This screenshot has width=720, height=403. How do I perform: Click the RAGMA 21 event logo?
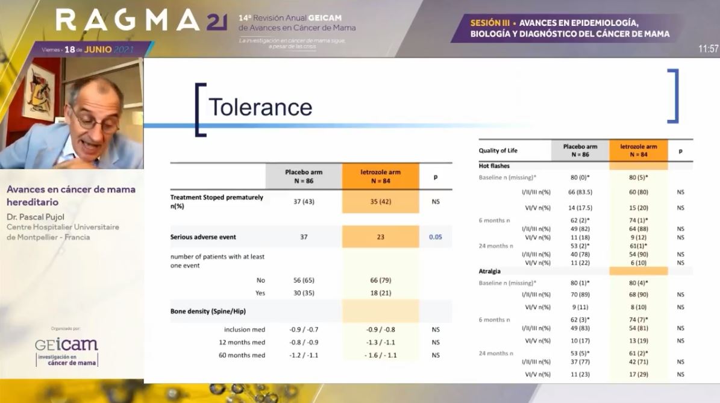coord(142,20)
